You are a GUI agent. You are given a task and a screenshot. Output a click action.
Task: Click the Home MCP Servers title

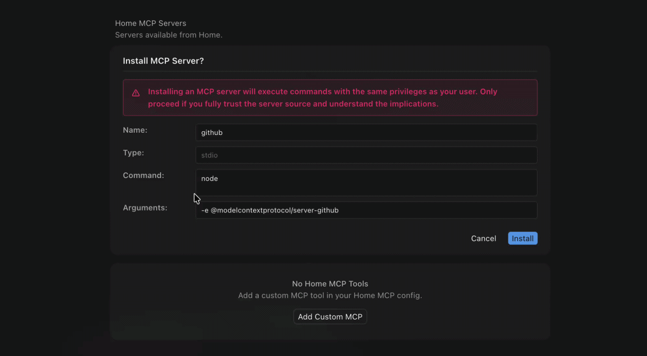[x=151, y=23]
